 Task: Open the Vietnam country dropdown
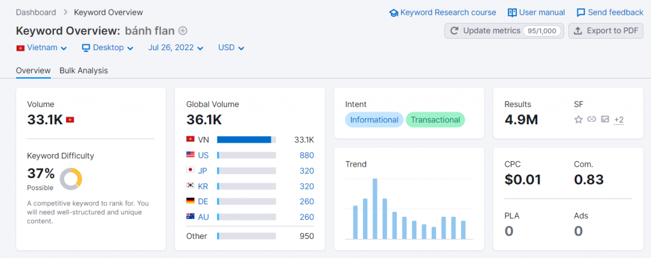[41, 48]
